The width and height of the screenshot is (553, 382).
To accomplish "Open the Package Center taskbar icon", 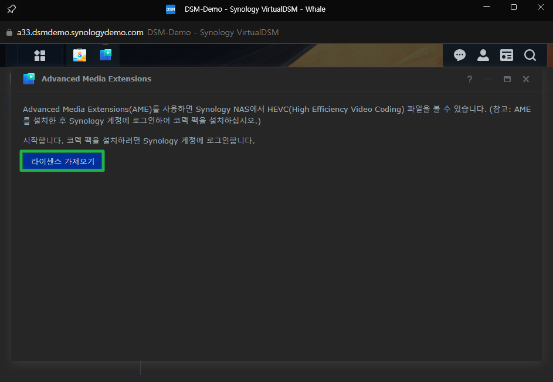I will [x=79, y=55].
